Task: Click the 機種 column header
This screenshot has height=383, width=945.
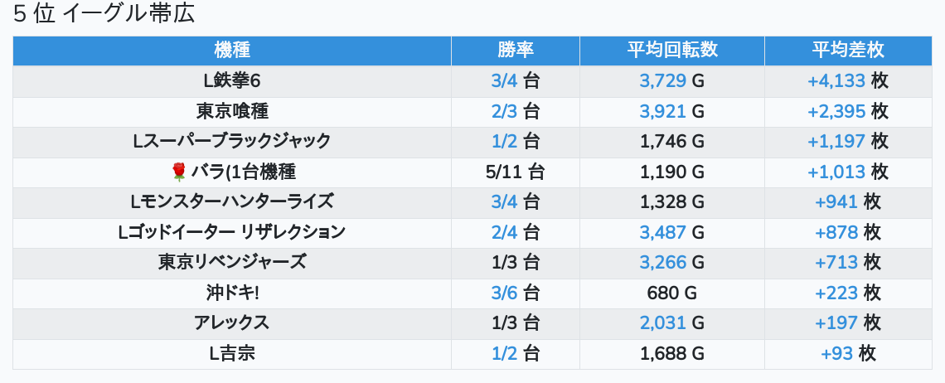Action: point(232,50)
